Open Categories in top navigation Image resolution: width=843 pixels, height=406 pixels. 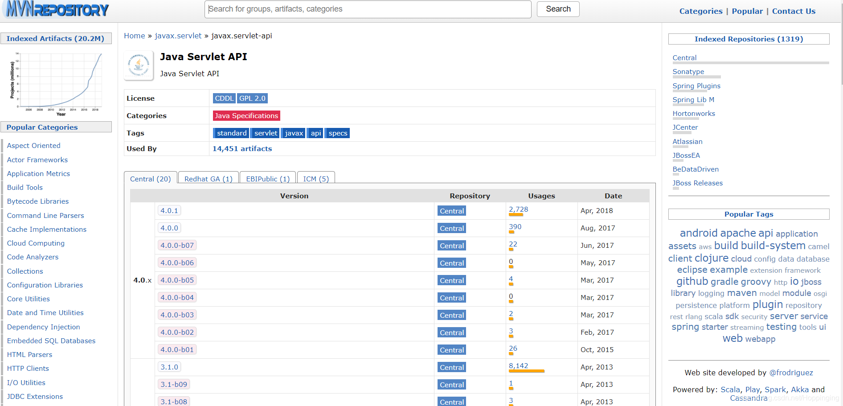click(701, 11)
